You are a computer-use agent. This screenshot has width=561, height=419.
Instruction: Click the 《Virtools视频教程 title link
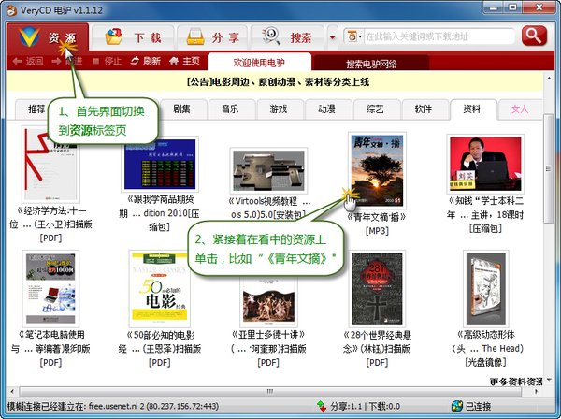click(269, 209)
